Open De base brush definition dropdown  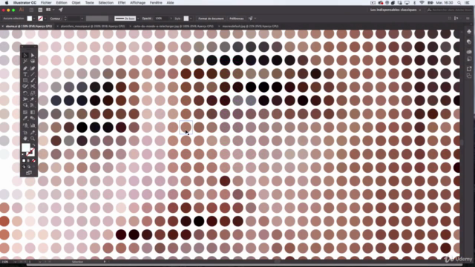pos(138,19)
